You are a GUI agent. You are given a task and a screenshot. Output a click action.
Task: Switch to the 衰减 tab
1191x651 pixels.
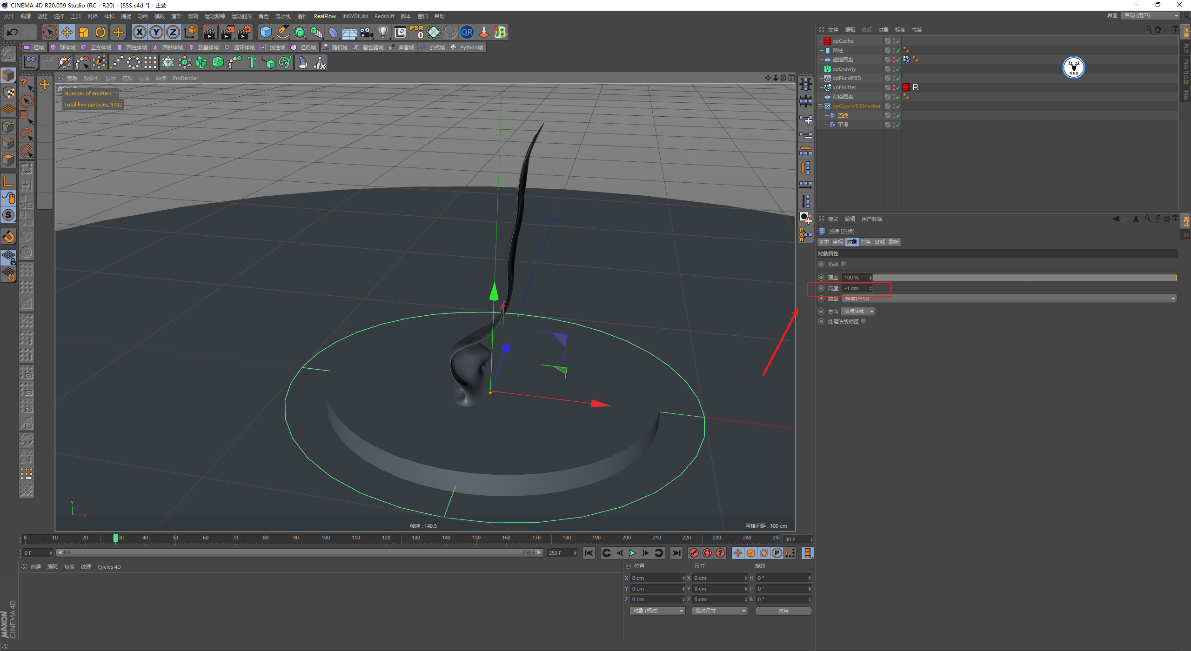879,242
